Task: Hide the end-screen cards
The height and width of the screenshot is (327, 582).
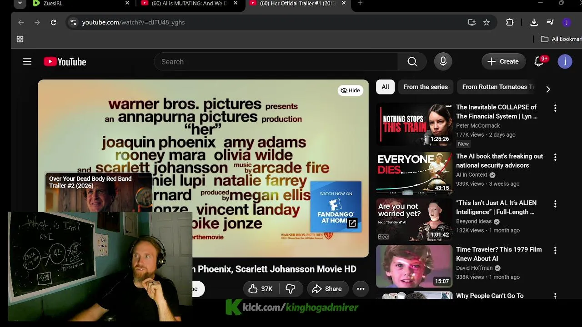Action: [x=351, y=90]
